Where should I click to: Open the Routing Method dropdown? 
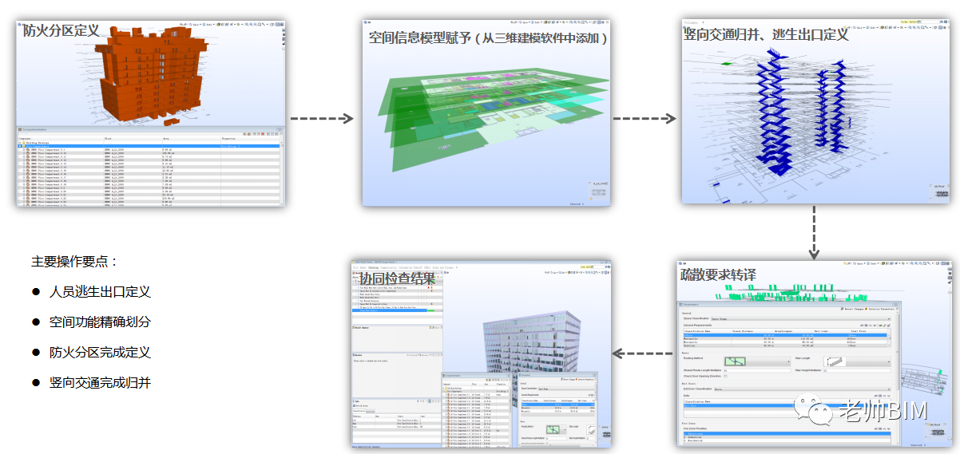coord(758,361)
